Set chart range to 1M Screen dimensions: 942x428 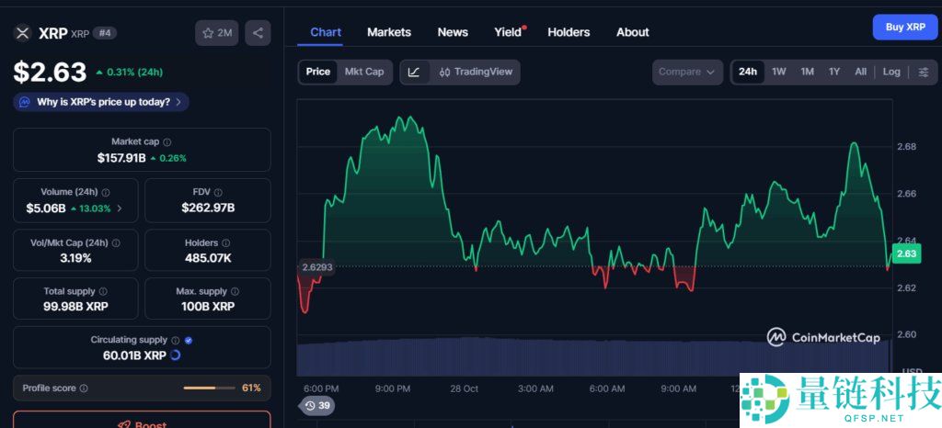click(x=807, y=72)
